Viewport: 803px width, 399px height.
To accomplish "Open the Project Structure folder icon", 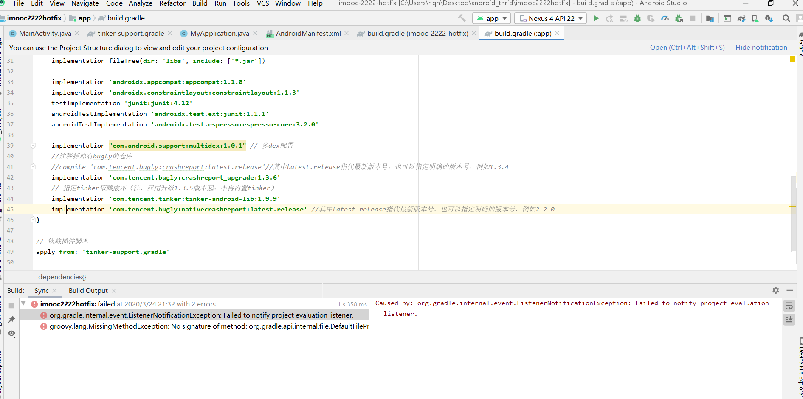I will (710, 18).
